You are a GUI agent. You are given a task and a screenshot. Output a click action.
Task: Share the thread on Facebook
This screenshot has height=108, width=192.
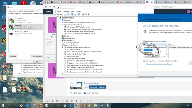point(52,101)
